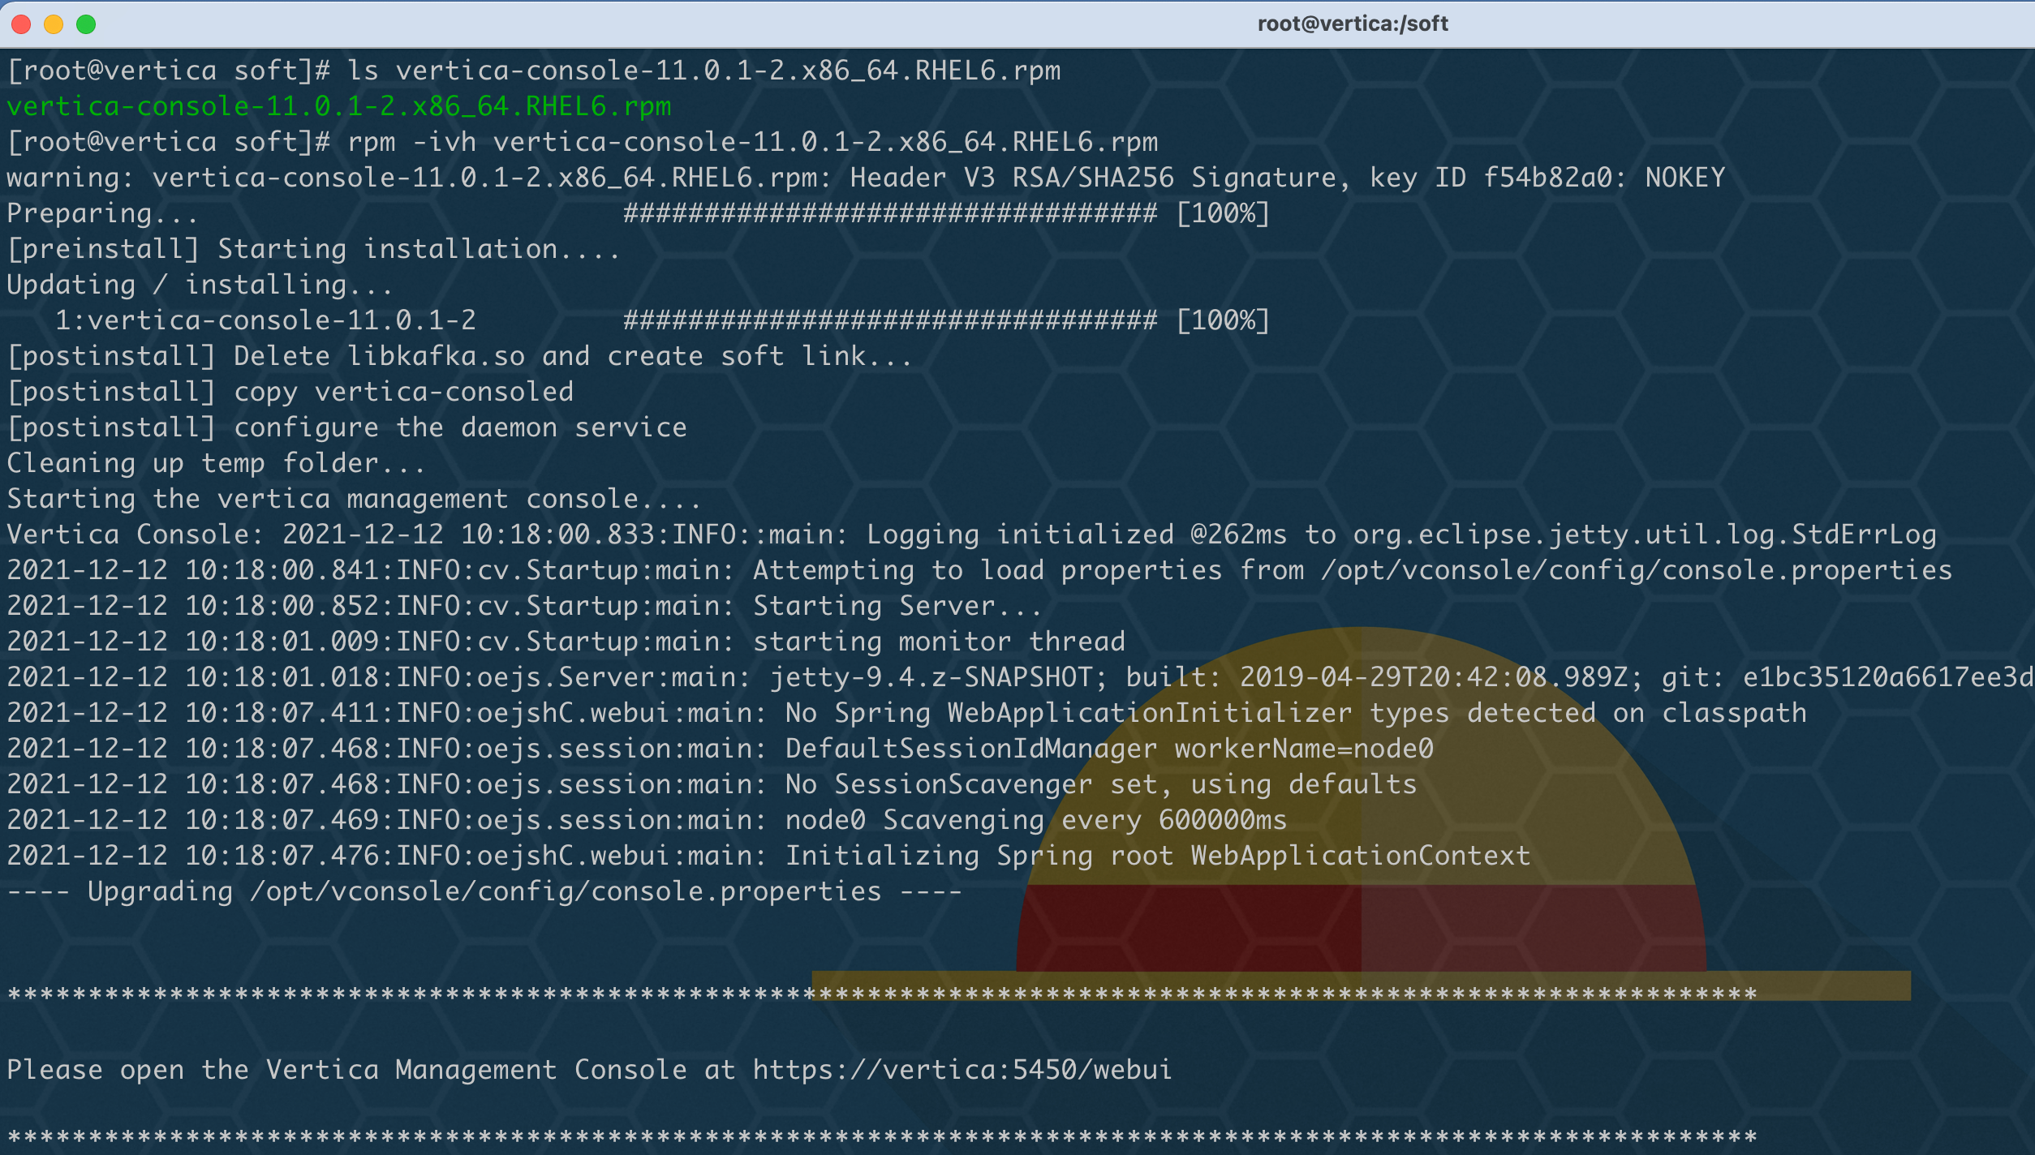This screenshot has height=1155, width=2035.
Task: Click '[postinstall] copy vertica-consoled' line
Action: [290, 392]
